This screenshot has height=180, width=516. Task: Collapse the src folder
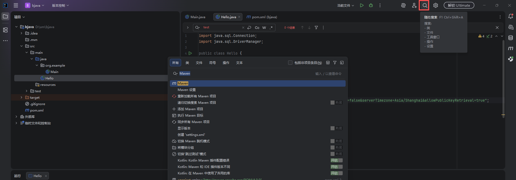[x=21, y=46]
